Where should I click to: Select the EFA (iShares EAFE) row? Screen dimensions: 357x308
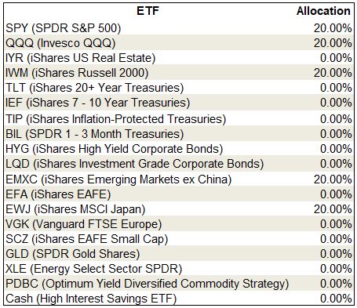tap(179, 194)
